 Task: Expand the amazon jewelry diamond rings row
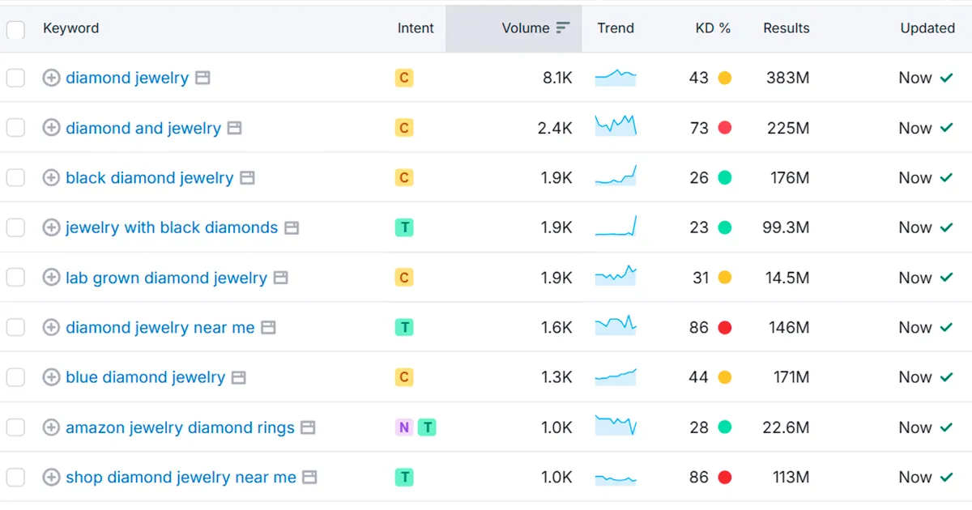click(x=51, y=427)
